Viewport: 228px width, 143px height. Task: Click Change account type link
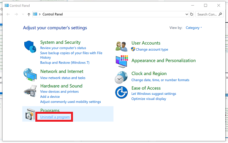click(x=152, y=49)
